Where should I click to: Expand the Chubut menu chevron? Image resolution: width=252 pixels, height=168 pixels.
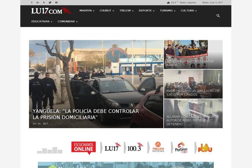coord(113,11)
